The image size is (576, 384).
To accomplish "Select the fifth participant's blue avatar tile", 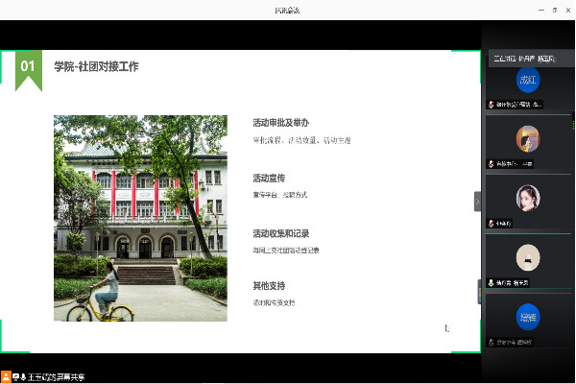I will 527,316.
